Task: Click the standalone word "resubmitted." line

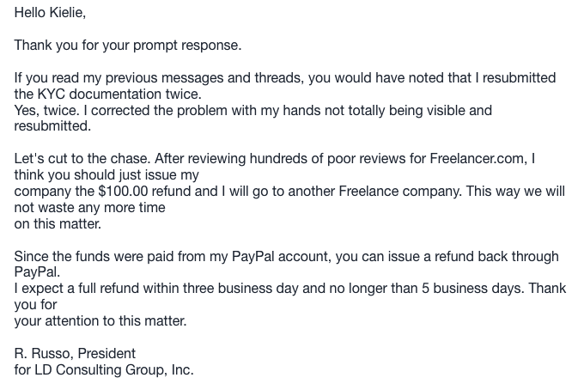Action: click(x=52, y=126)
